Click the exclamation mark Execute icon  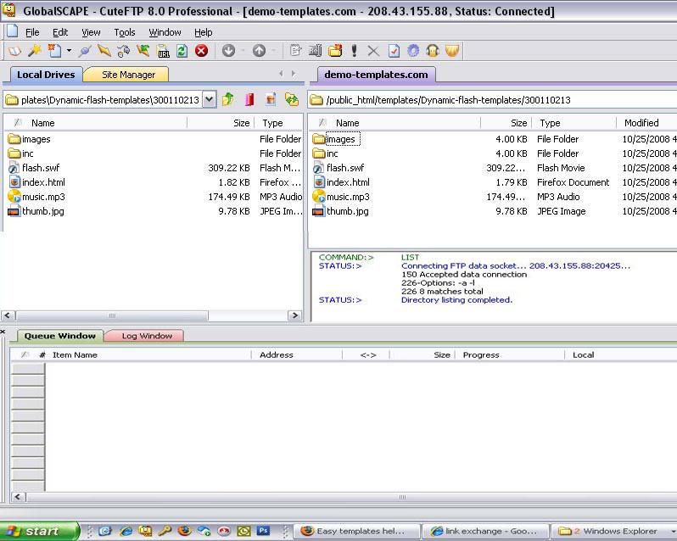[x=354, y=51]
